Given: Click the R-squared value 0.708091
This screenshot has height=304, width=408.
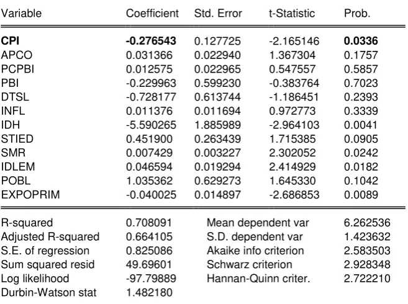Looking at the screenshot, I should pos(149,223).
